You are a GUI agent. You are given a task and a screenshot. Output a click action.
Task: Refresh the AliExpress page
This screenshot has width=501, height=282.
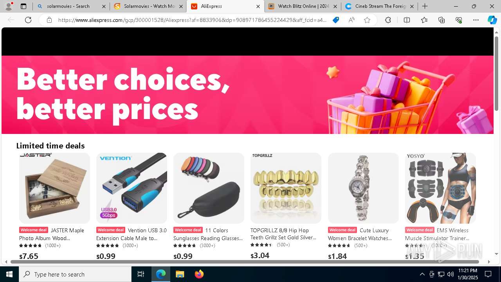point(28,20)
